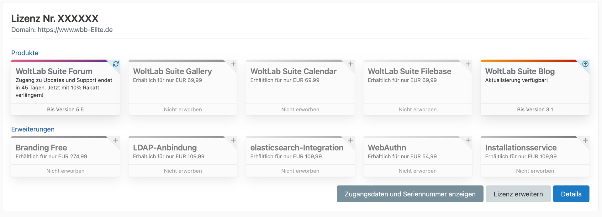Click the Produkte section heading
Image resolution: width=602 pixels, height=217 pixels.
tap(25, 53)
